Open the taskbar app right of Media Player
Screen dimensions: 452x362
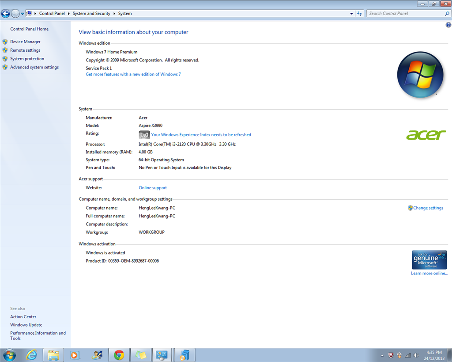tap(97, 355)
